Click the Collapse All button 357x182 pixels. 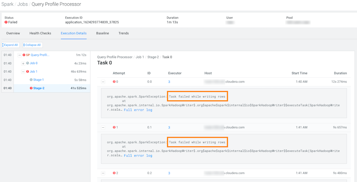pyautogui.click(x=33, y=45)
